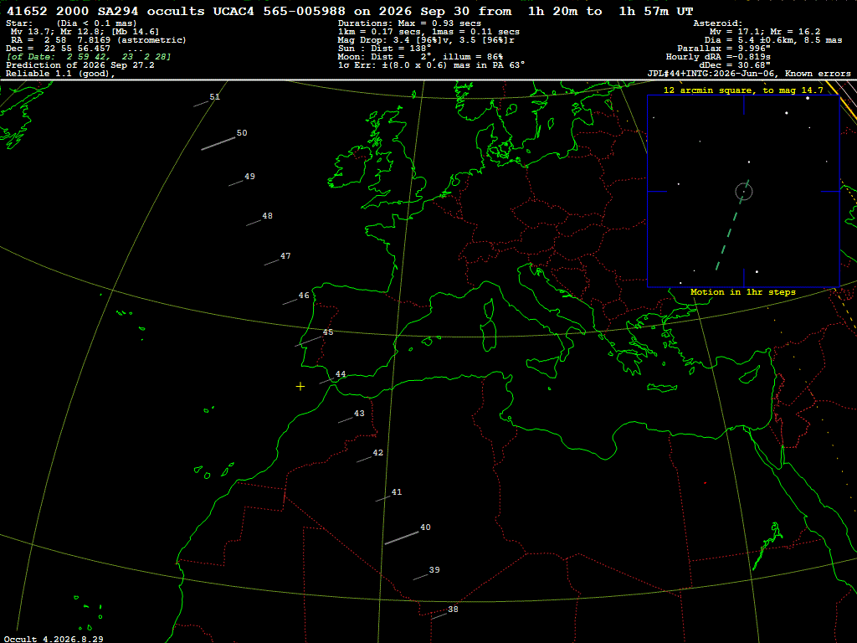Viewport: 857px width, 643px height.
Task: Click the 'Reliable 1.1 (good)' text
Action: [x=60, y=74]
